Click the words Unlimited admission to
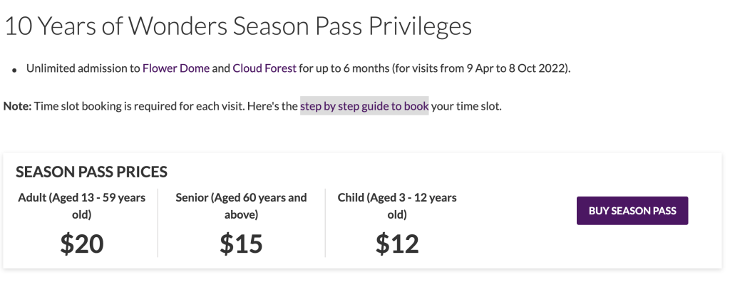The height and width of the screenshot is (287, 730). pyautogui.click(x=83, y=69)
